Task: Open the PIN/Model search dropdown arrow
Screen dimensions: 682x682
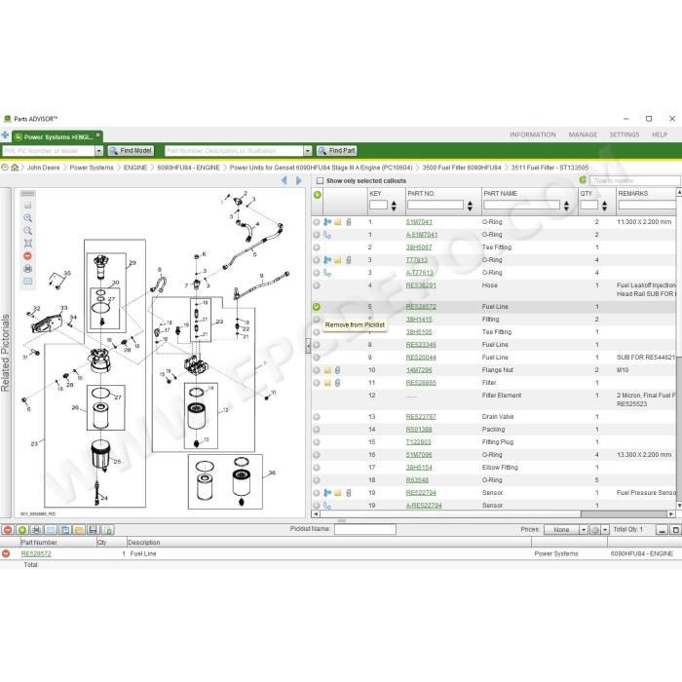Action: pyautogui.click(x=98, y=150)
